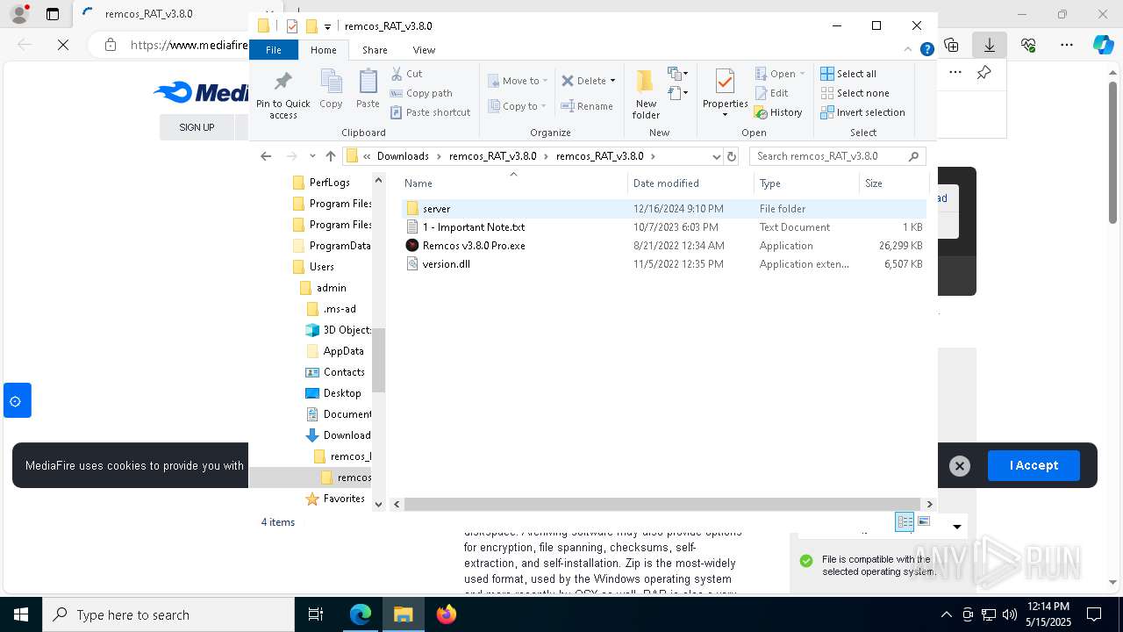
Task: Open the Move to dropdown
Action: [518, 81]
